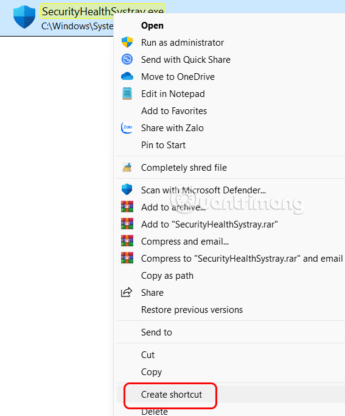Choose Edit in Notepad
The height and width of the screenshot is (416, 345).
click(173, 94)
